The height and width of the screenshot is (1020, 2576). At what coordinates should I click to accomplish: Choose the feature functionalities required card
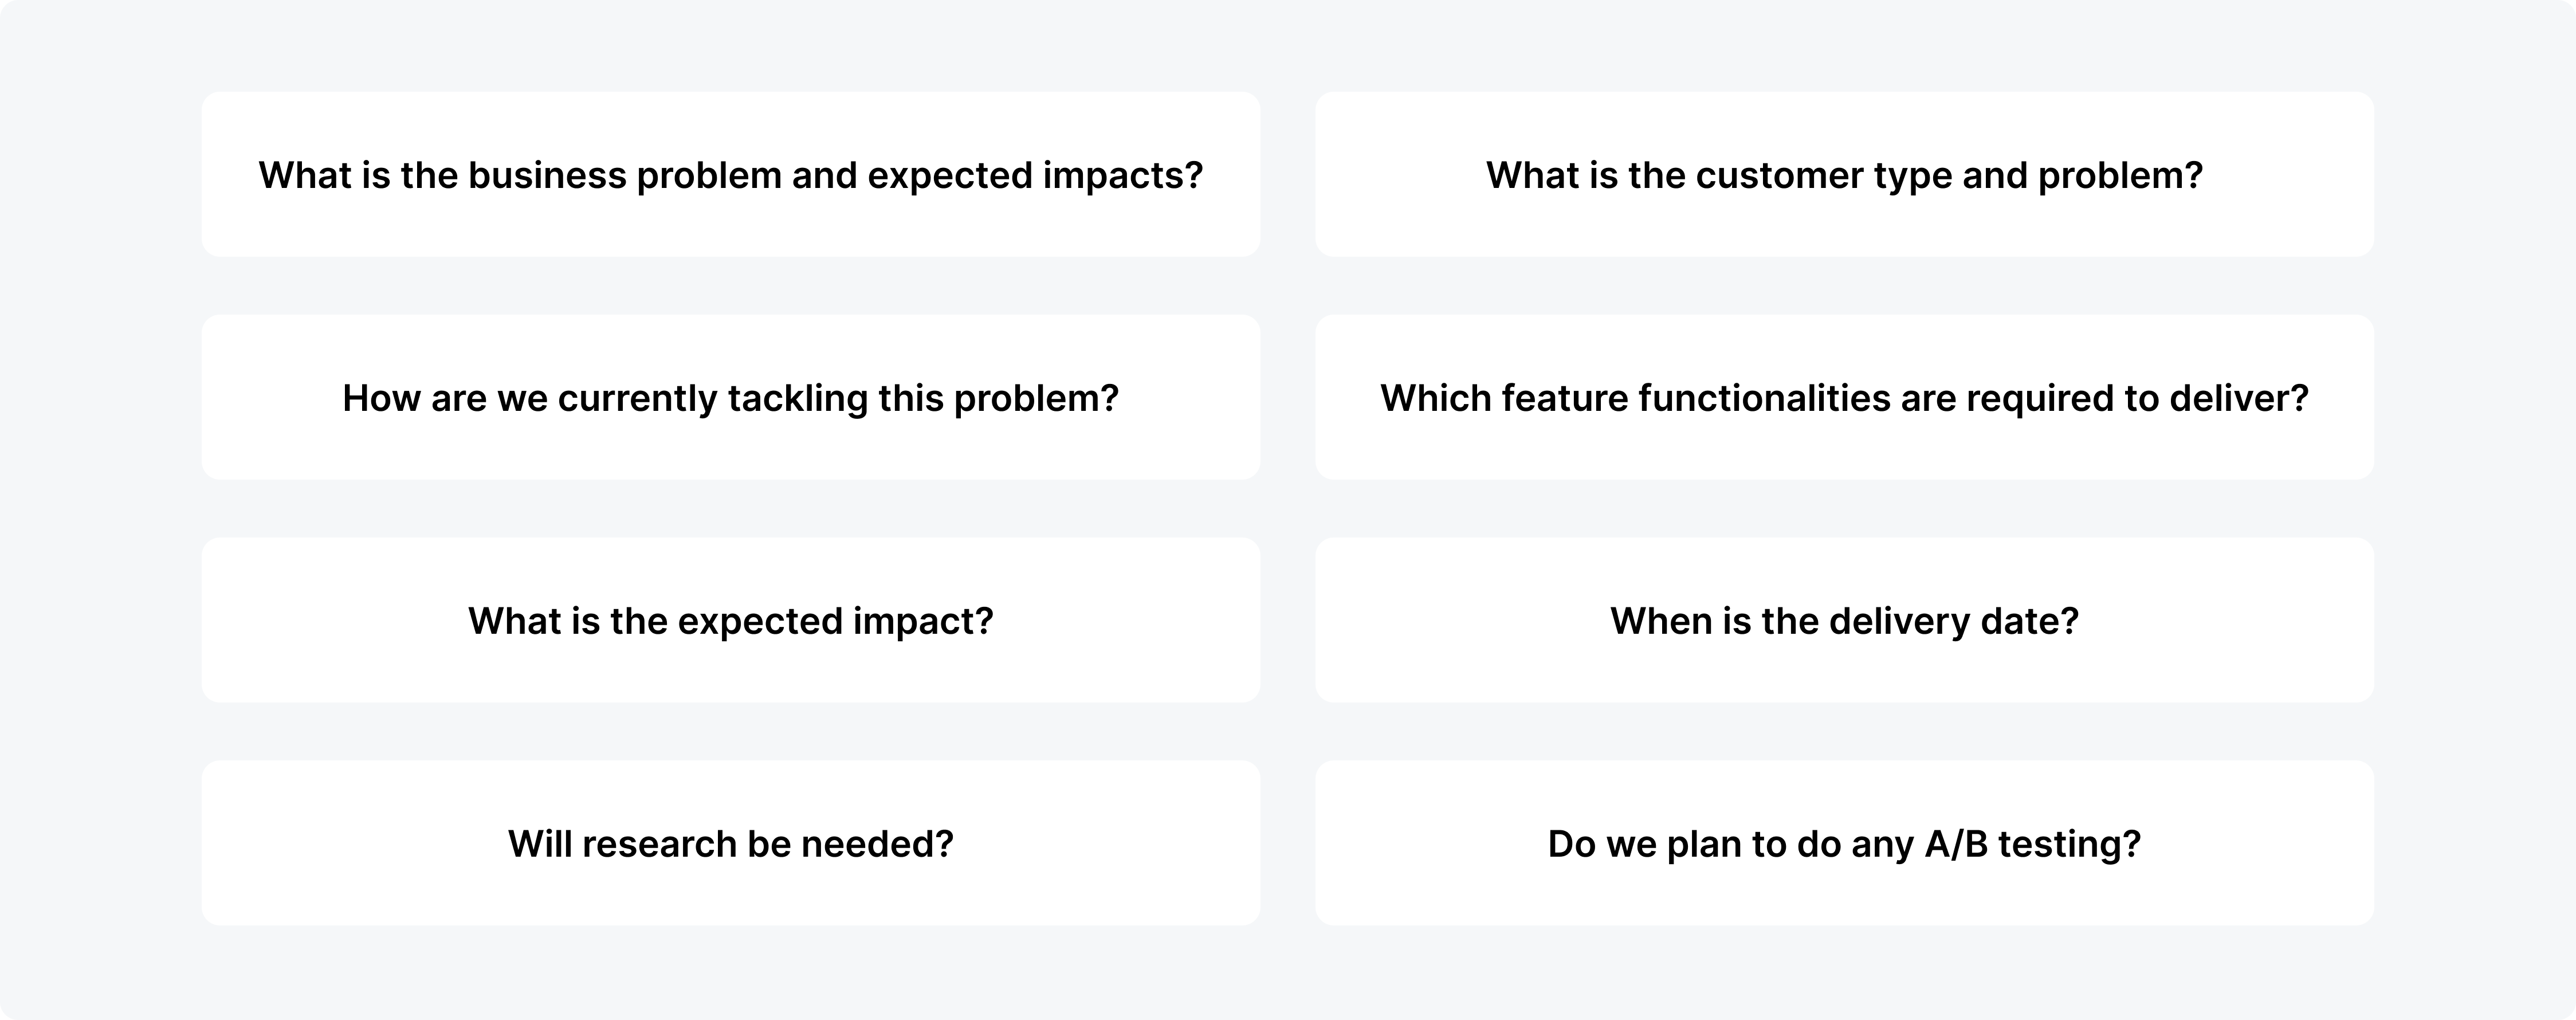1844,397
